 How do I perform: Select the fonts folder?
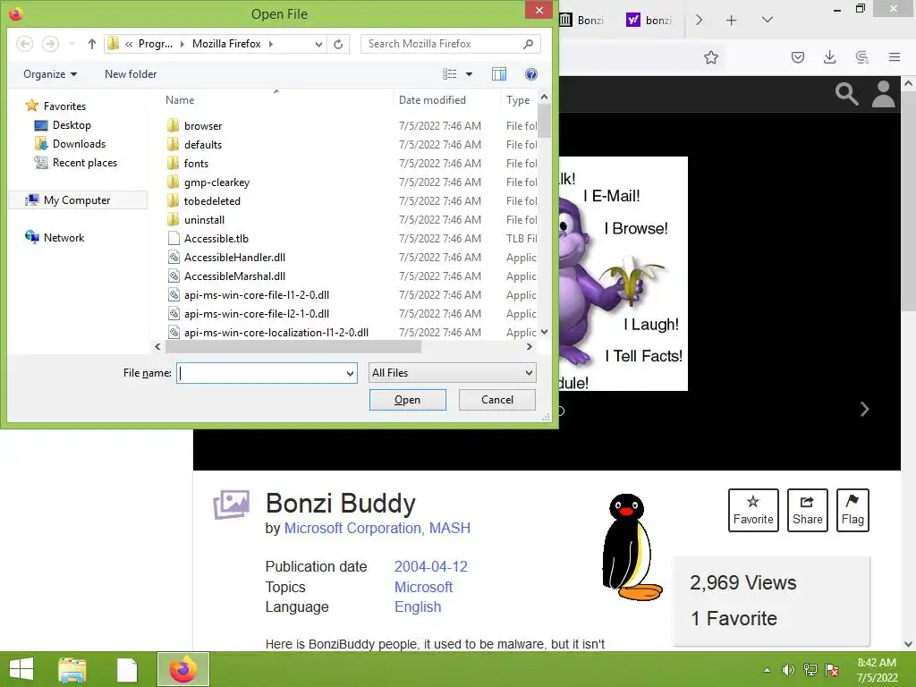click(x=196, y=163)
